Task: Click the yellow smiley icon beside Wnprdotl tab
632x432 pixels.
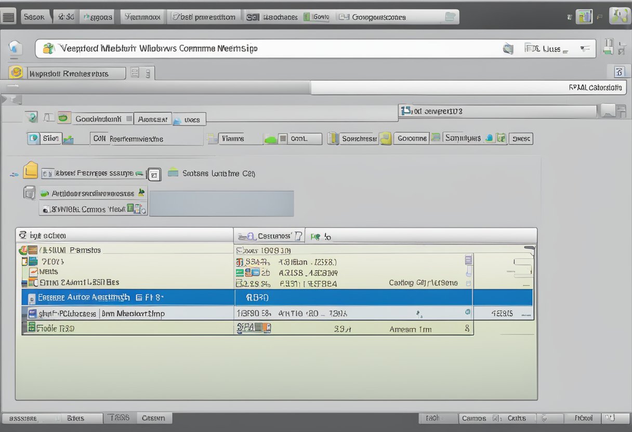Action: pos(16,73)
